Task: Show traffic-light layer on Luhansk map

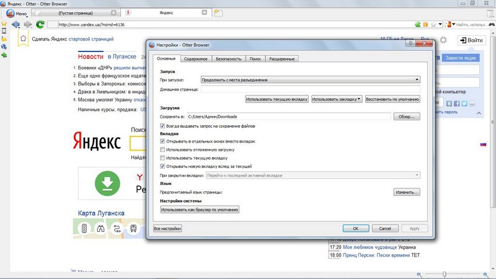Action: coord(84,228)
